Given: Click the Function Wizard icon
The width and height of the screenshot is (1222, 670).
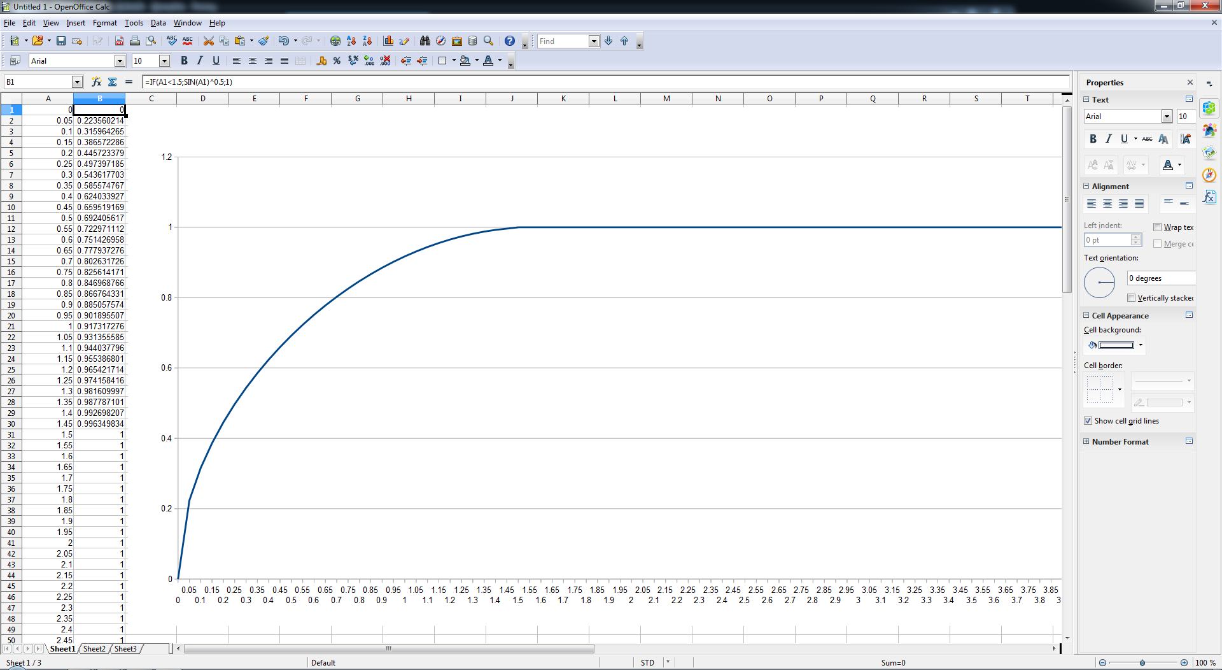Looking at the screenshot, I should (96, 82).
